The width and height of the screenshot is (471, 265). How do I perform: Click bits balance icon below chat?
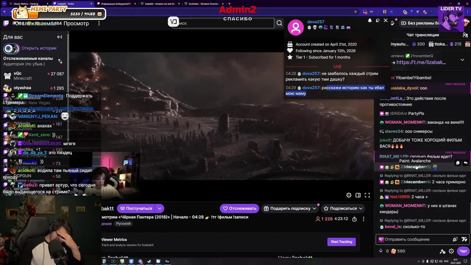pos(381,251)
